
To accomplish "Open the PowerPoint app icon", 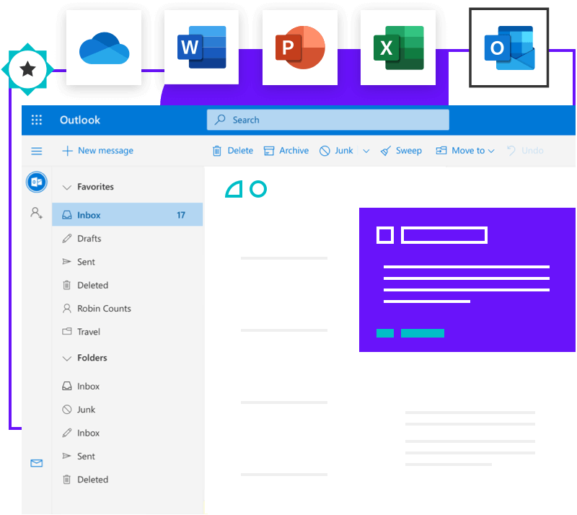I will click(x=300, y=48).
